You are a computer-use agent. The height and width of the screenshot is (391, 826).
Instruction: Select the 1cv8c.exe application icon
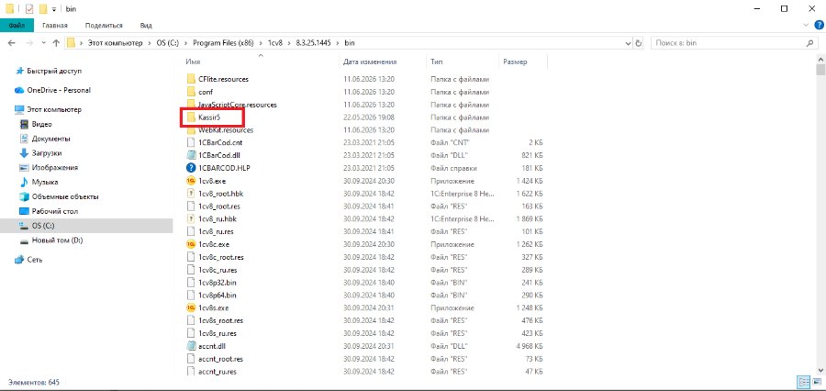pyautogui.click(x=191, y=244)
